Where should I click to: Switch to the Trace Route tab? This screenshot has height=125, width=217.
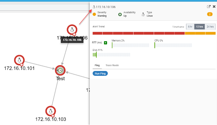click(112, 65)
